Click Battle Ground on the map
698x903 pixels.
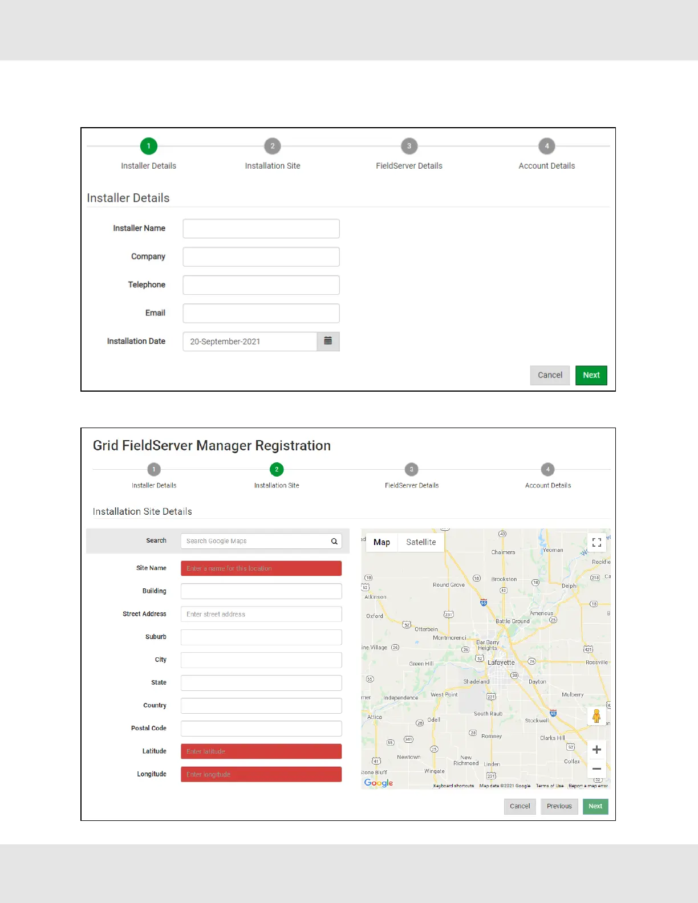(513, 621)
